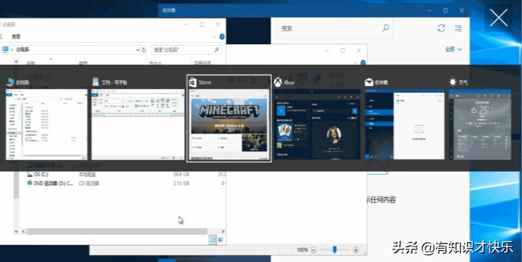Click the 39.8 GB size value

click(x=181, y=174)
